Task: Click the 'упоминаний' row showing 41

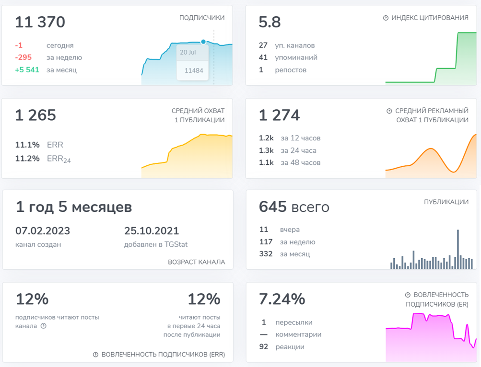Action: [x=288, y=57]
